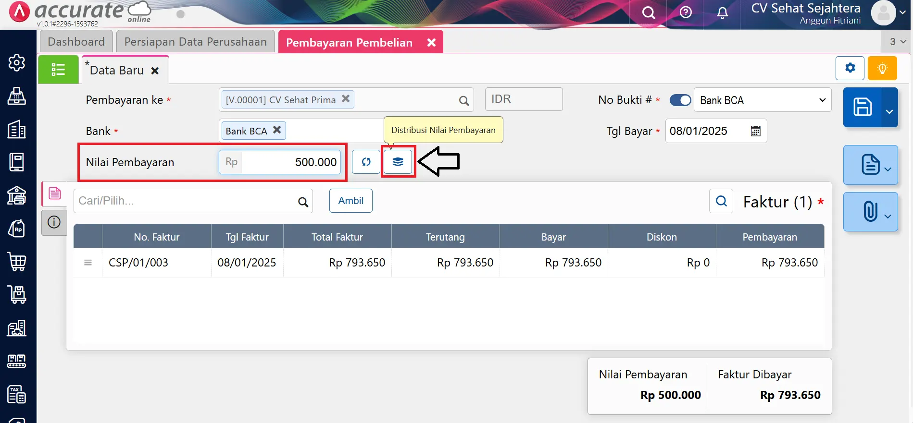Open the company building sidebar module

click(17, 129)
